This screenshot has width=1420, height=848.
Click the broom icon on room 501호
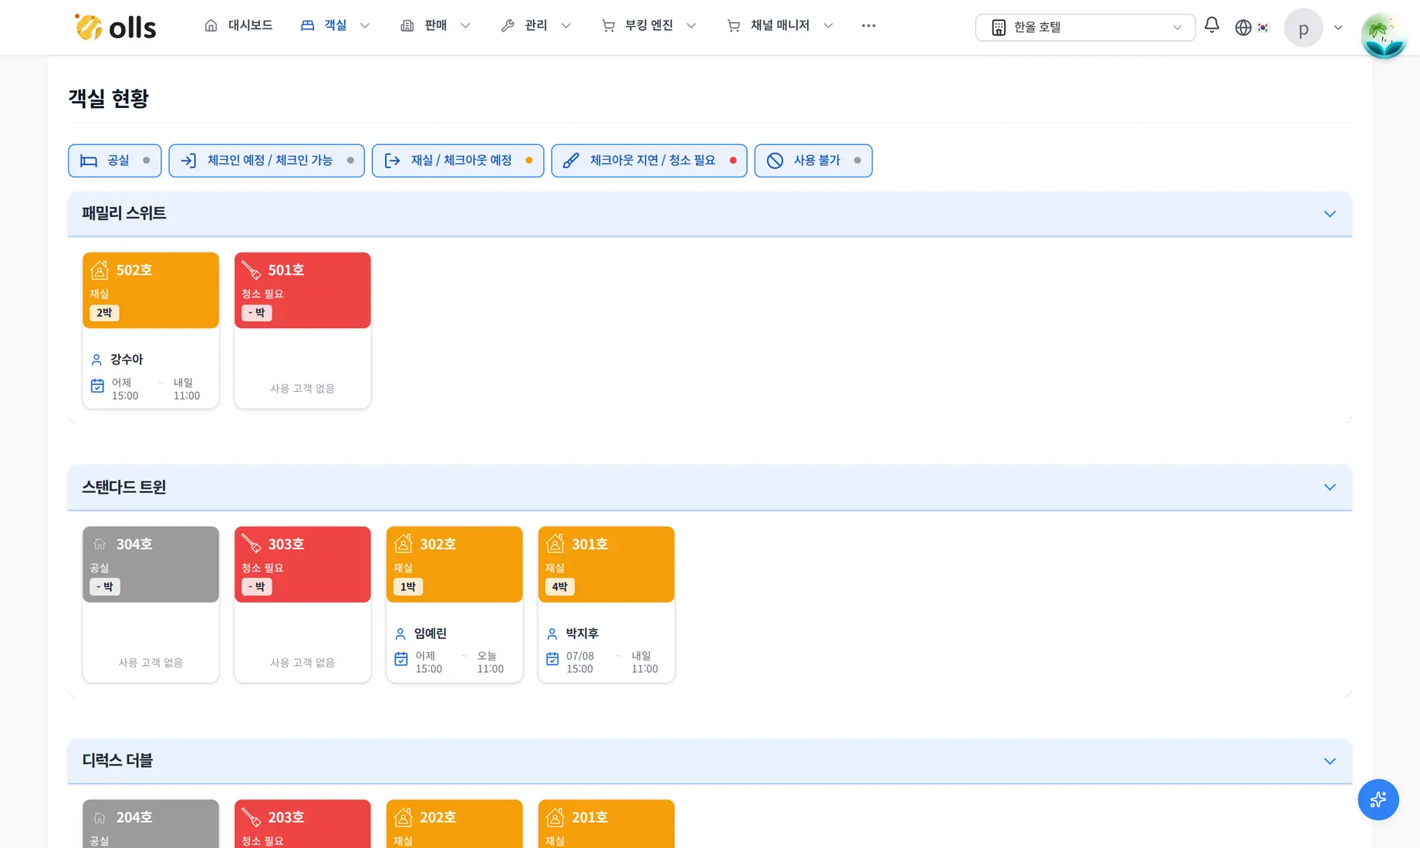[x=251, y=270]
